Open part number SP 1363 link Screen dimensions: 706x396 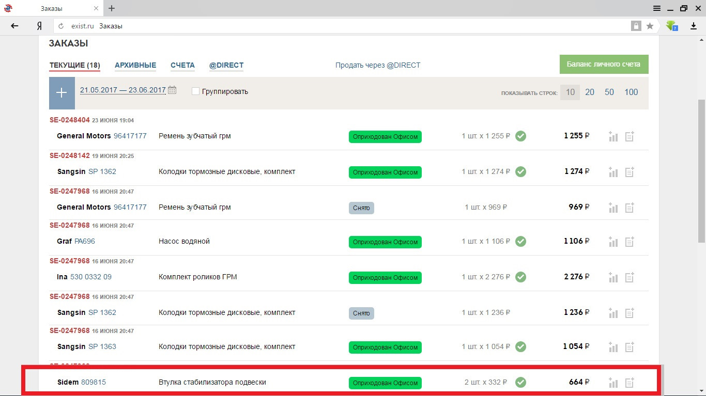click(x=102, y=346)
